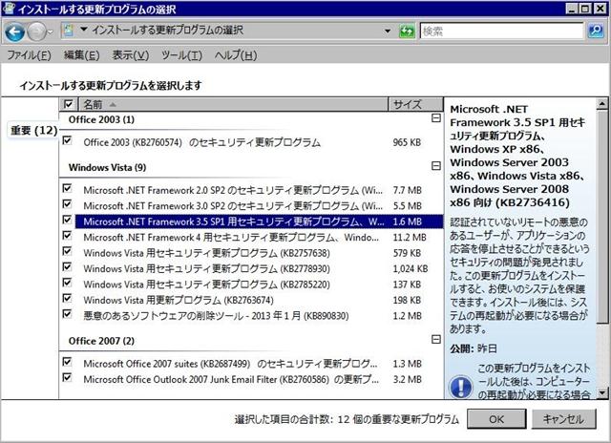The image size is (611, 443).
Task: Select Windows Vista KB2778930 row text
Action: pos(206,268)
